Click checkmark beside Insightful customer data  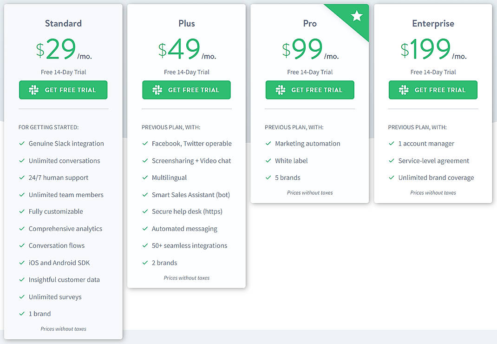(x=22, y=279)
